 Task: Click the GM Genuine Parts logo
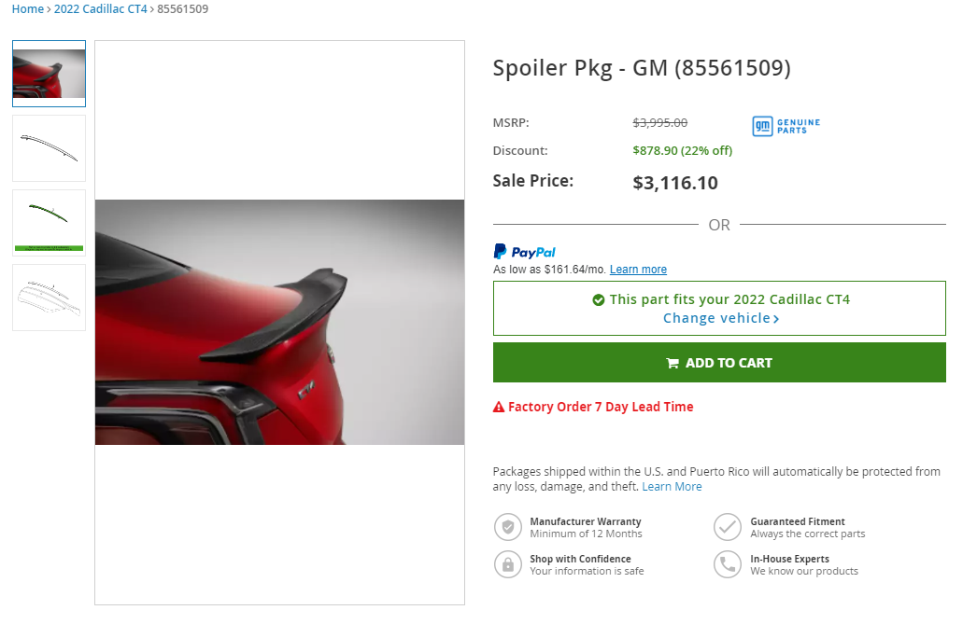786,126
